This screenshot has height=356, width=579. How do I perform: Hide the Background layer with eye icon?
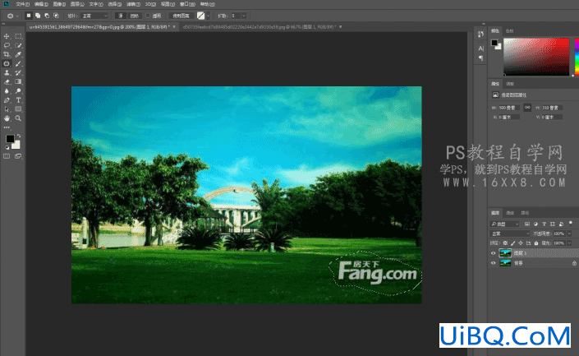pos(494,263)
